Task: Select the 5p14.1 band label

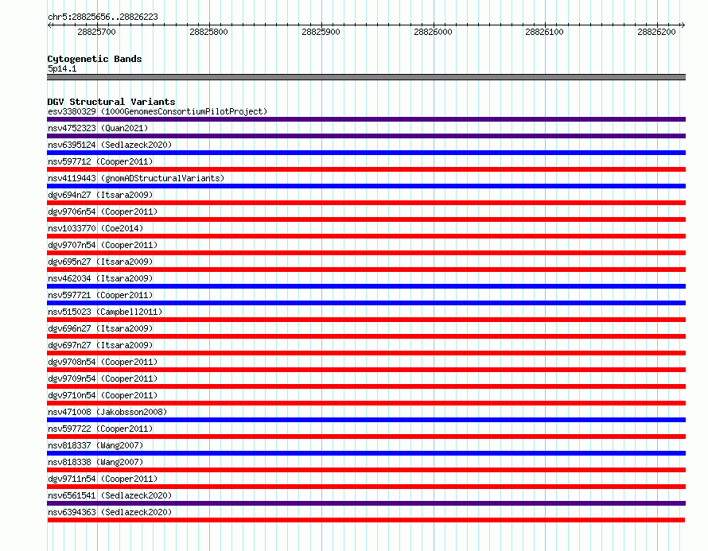Action: coord(62,68)
